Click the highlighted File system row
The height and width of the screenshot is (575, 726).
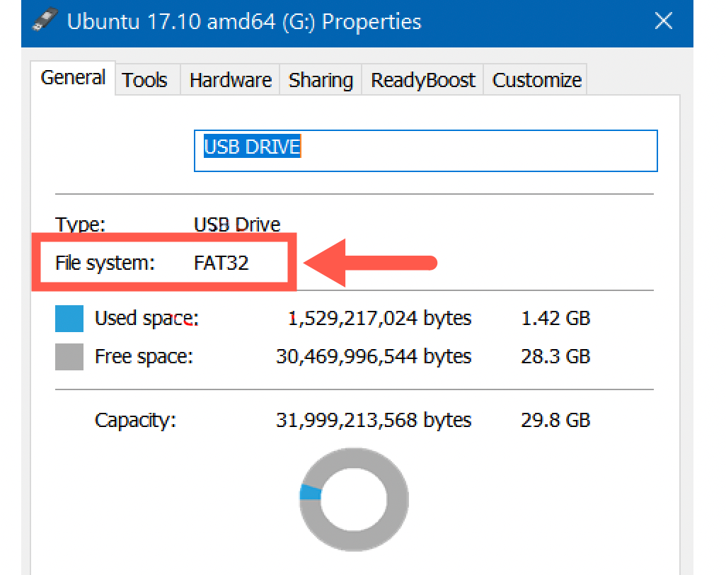pyautogui.click(x=164, y=261)
